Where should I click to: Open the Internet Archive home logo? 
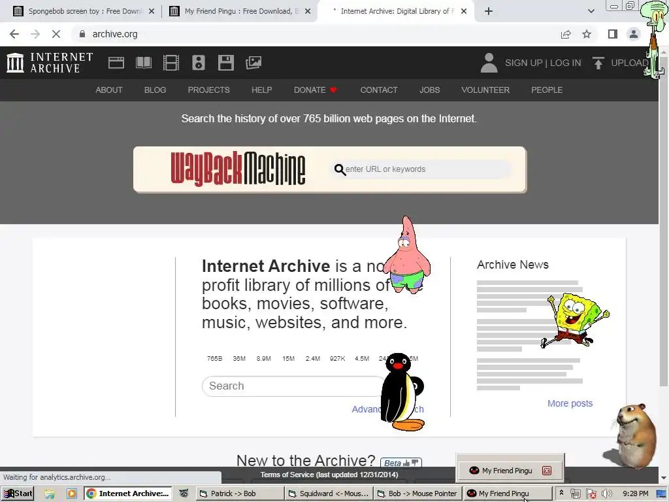50,63
